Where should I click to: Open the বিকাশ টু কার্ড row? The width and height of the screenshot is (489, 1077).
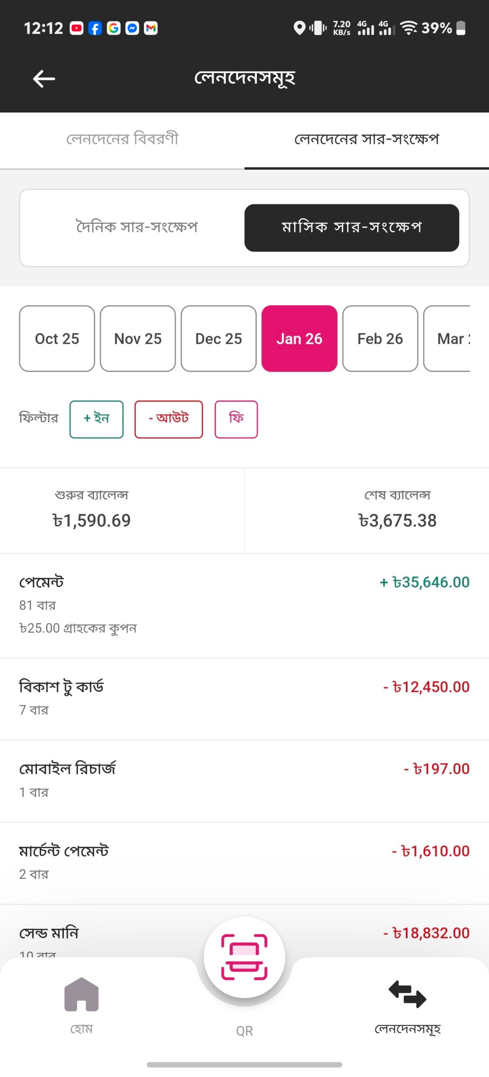pos(244,698)
